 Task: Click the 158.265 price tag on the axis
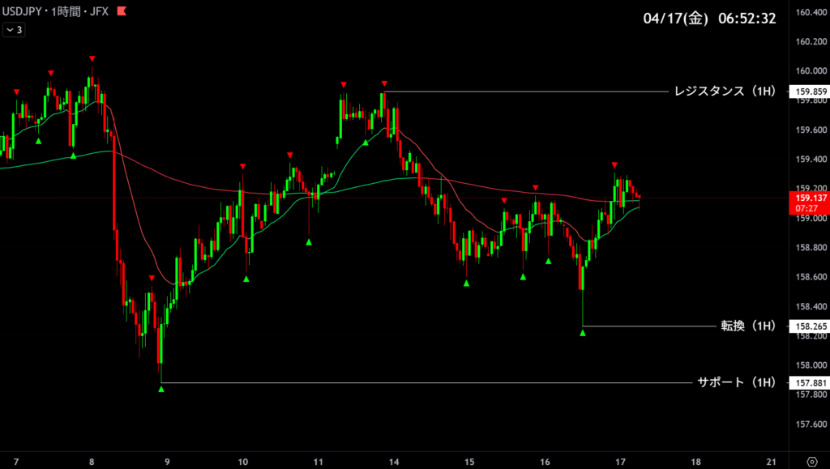[x=810, y=326]
